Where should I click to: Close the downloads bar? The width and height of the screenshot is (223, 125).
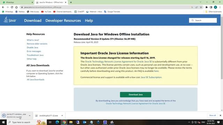click(221, 115)
